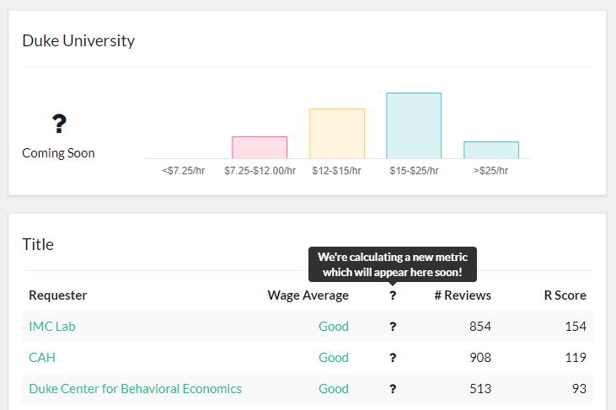The width and height of the screenshot is (616, 410).
Task: Sort by the Requester column header
Action: tap(58, 296)
